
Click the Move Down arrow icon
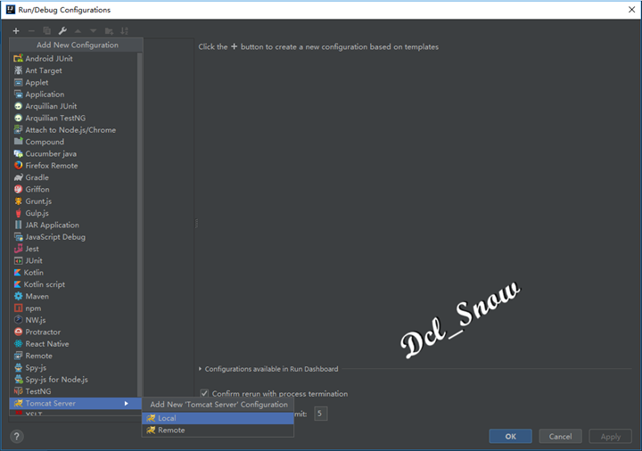[94, 30]
